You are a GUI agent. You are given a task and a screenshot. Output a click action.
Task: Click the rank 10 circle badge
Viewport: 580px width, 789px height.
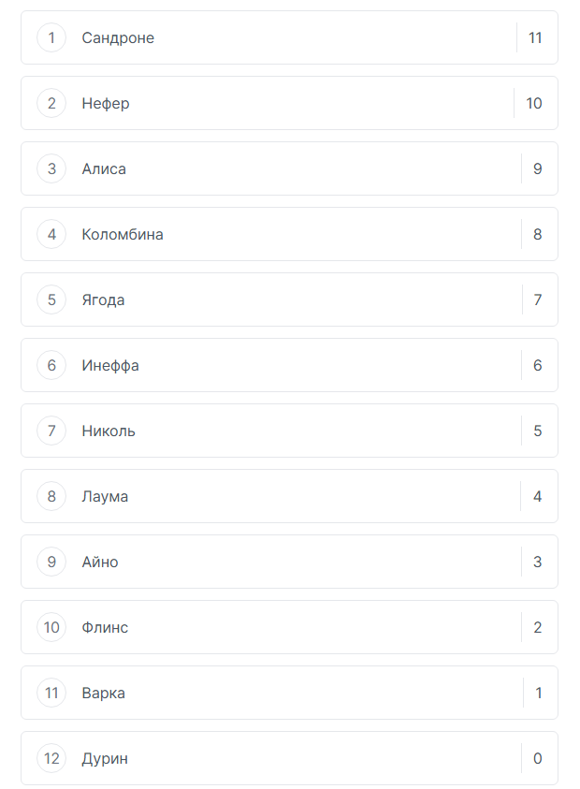51,628
